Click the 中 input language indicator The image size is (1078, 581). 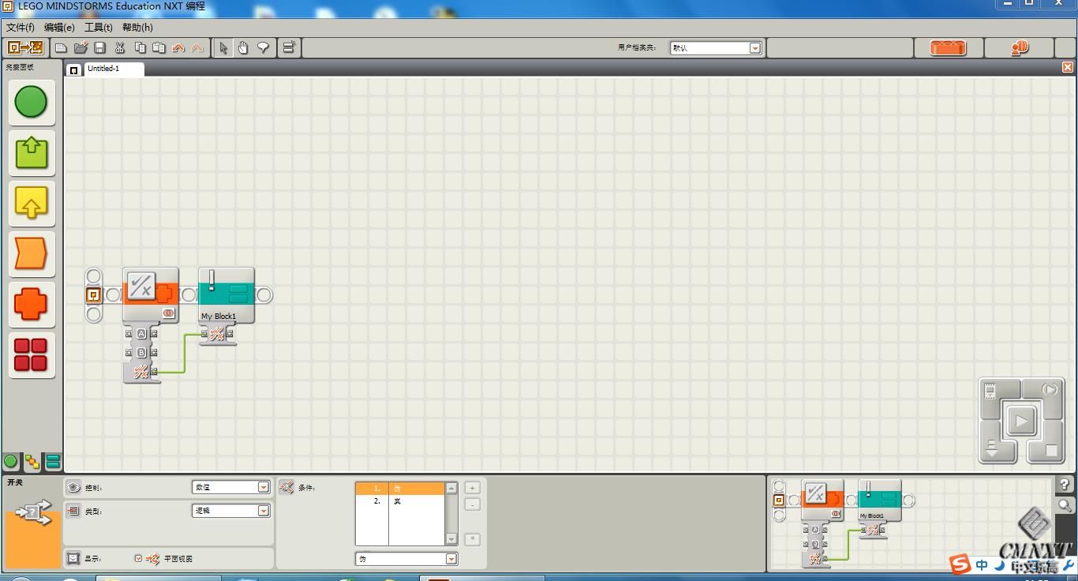click(982, 565)
